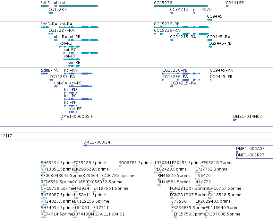Select the EP05818.3prime EST label
This screenshot has height=219, width=273.
tap(218, 163)
